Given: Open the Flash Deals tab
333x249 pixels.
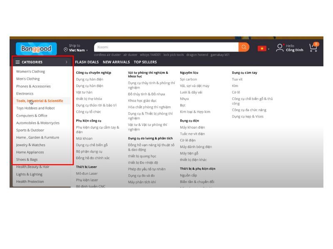Looking at the screenshot, I should tap(87, 62).
